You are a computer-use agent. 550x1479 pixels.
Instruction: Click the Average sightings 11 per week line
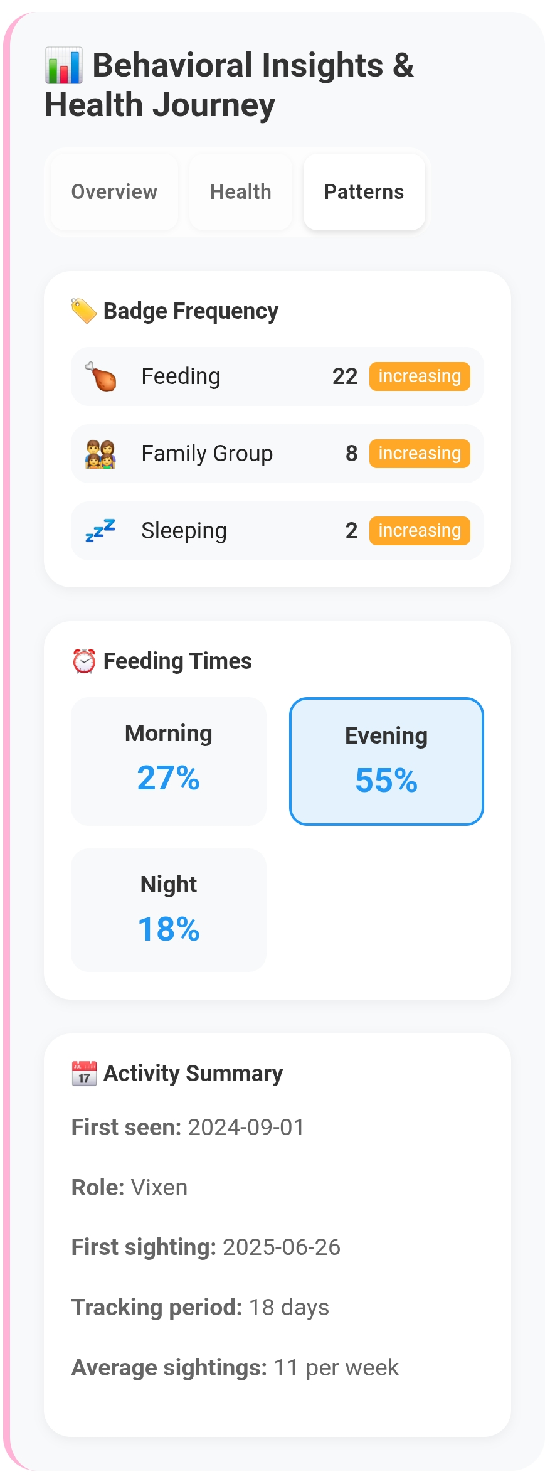click(235, 1368)
